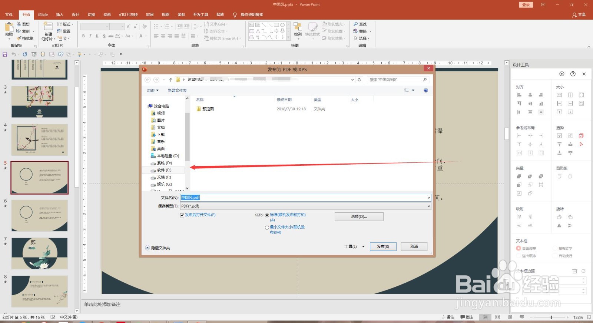Click the Quick Styles (快速样式) icon
The image size is (593, 323).
(x=313, y=27)
